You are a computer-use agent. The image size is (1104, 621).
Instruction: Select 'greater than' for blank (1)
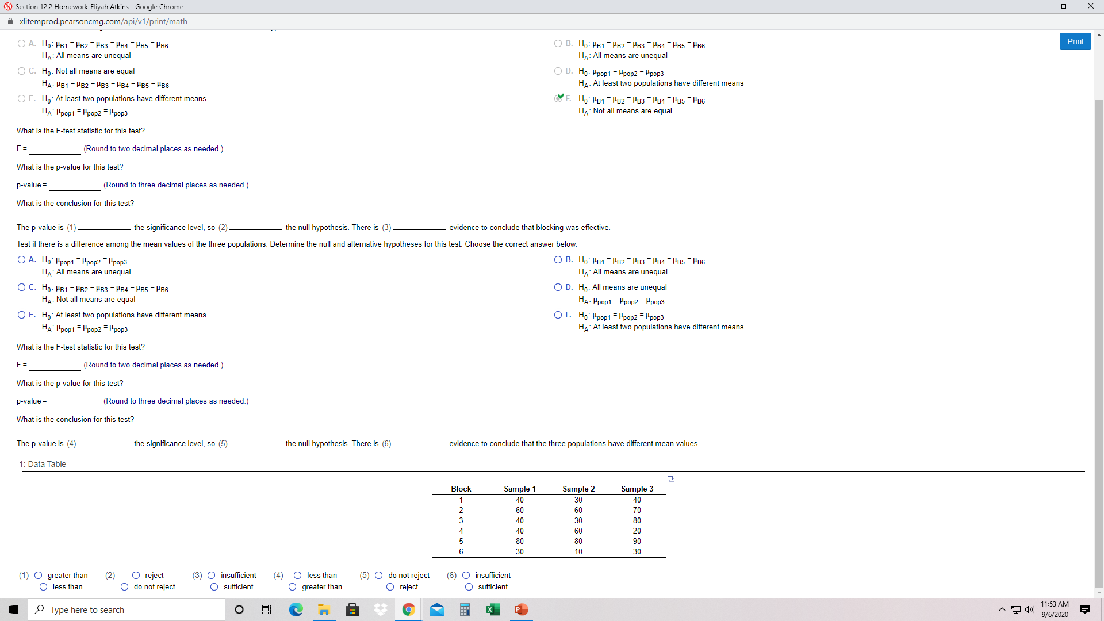(39, 576)
